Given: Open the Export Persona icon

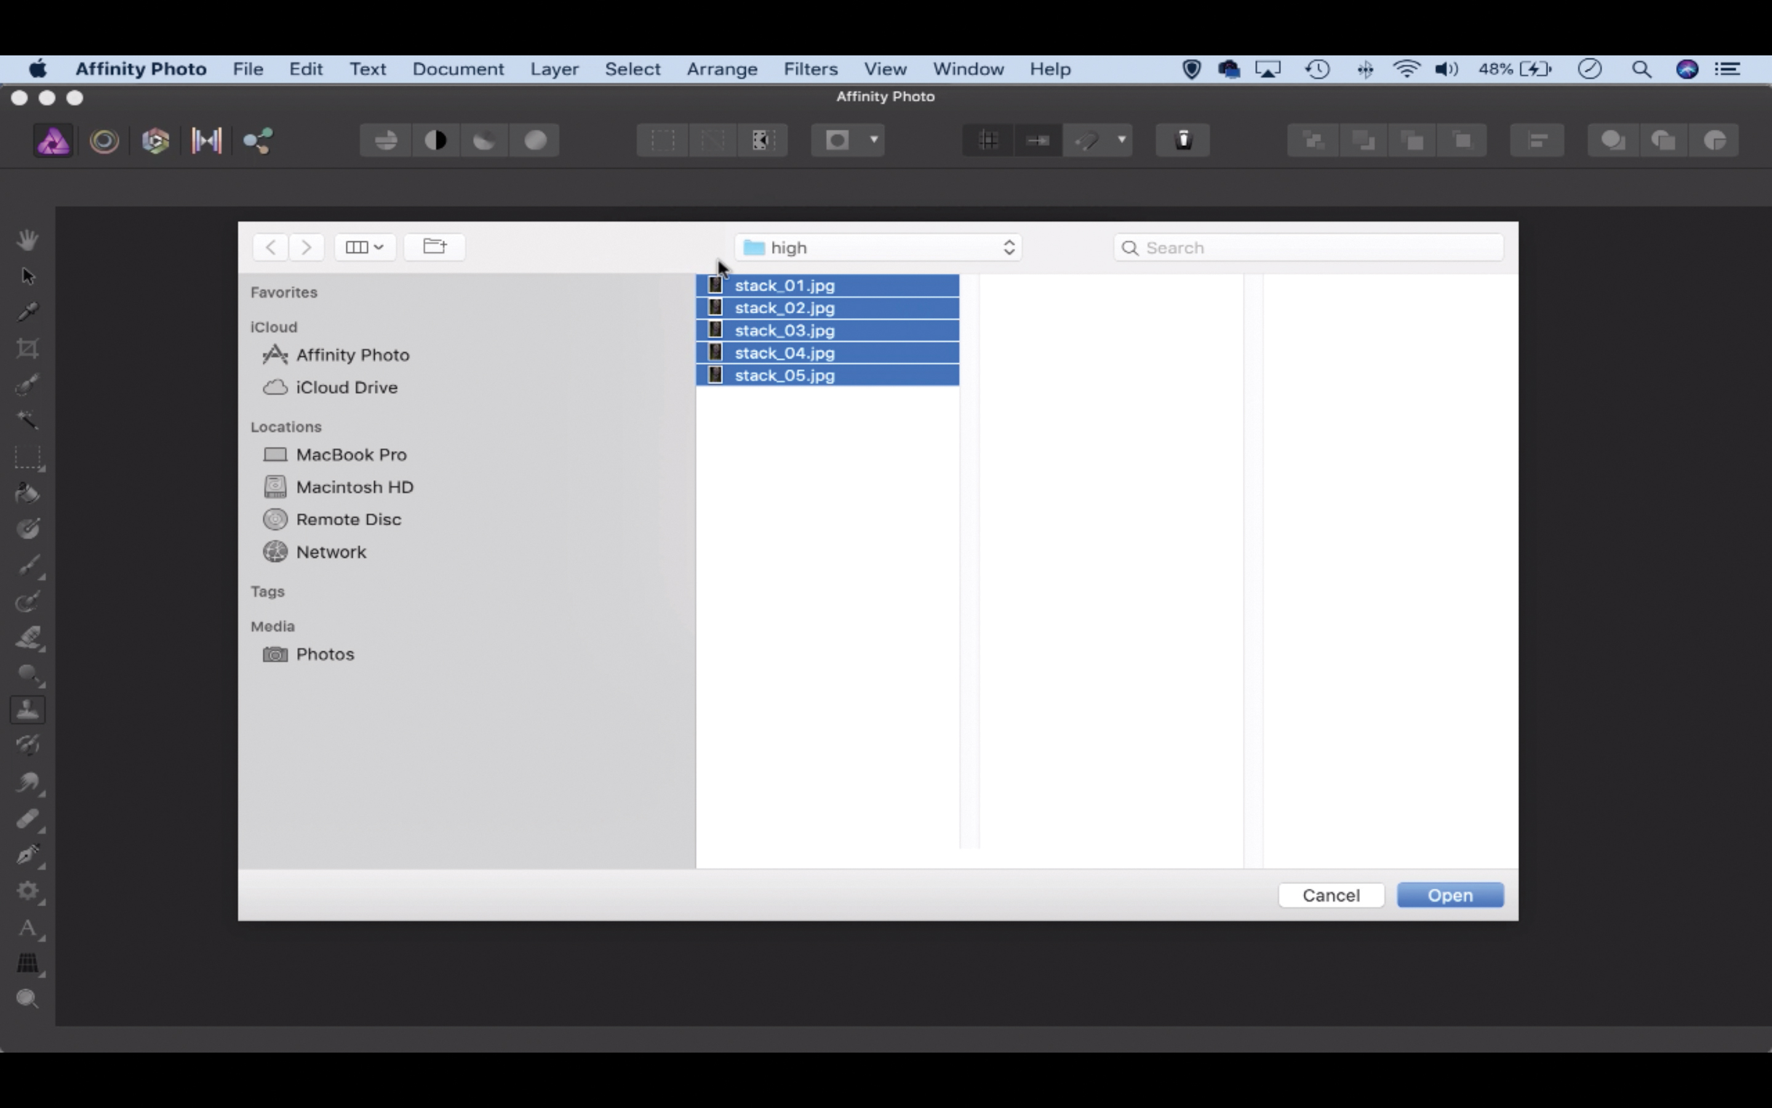Looking at the screenshot, I should pos(258,141).
